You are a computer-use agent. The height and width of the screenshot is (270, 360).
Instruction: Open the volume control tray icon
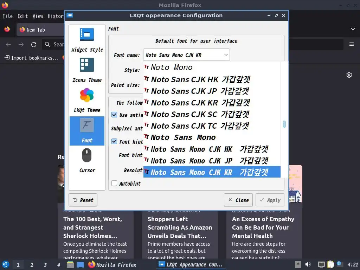click(308, 264)
